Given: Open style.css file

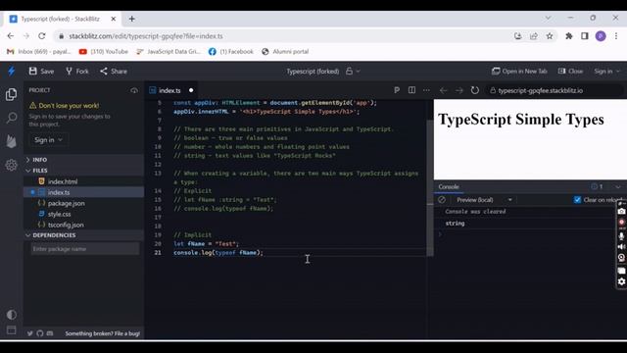Looking at the screenshot, I should (x=84, y=214).
